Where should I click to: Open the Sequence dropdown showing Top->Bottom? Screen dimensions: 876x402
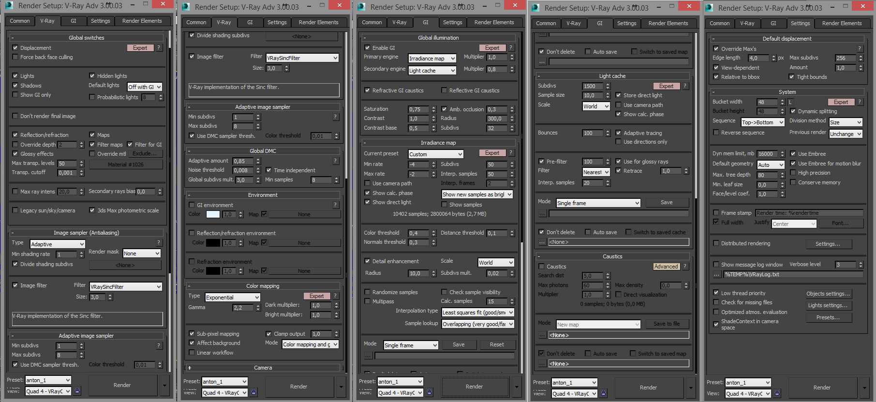pos(763,122)
